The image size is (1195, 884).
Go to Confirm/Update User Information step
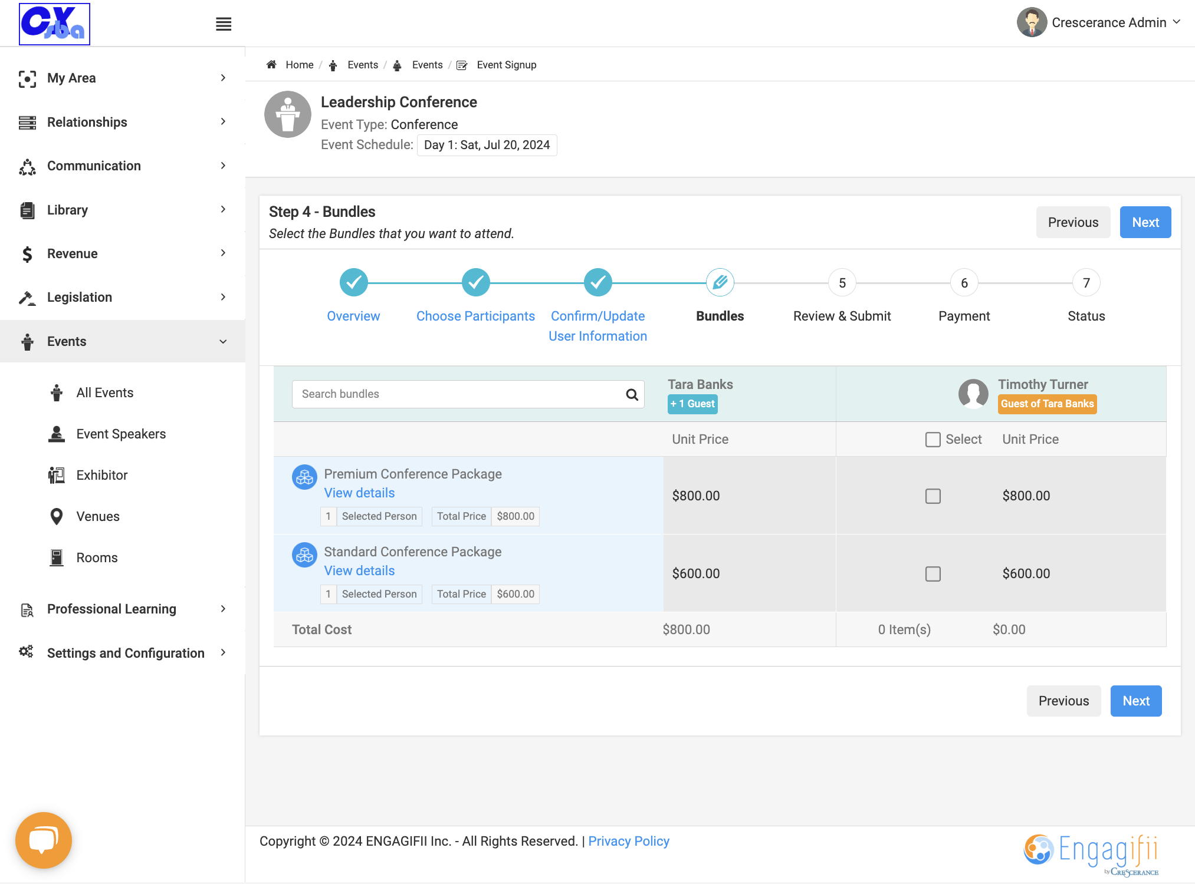(597, 283)
